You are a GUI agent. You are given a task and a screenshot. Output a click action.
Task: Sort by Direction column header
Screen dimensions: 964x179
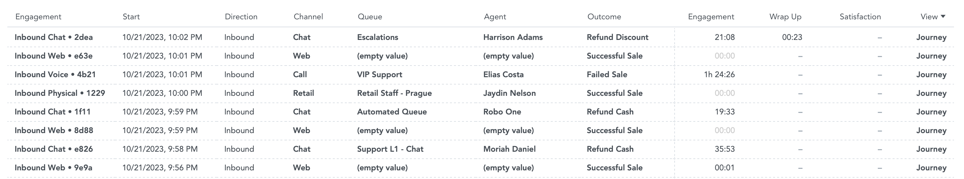tap(241, 17)
